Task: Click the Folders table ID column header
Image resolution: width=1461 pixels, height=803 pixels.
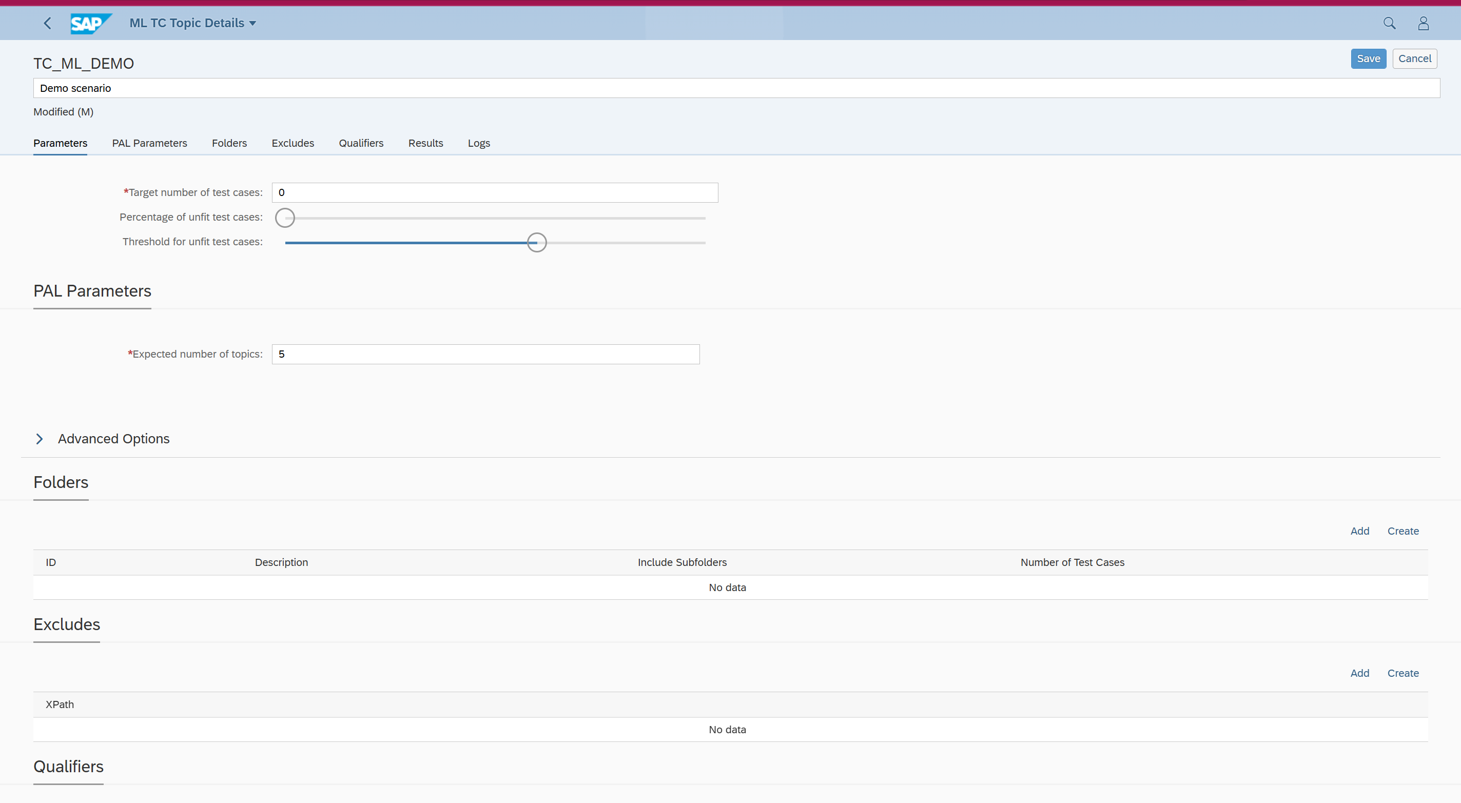Action: (x=50, y=562)
